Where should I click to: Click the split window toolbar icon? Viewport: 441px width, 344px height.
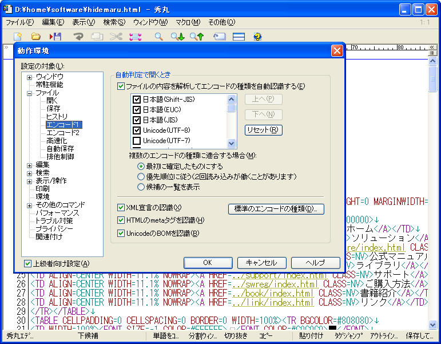pyautogui.click(x=239, y=37)
